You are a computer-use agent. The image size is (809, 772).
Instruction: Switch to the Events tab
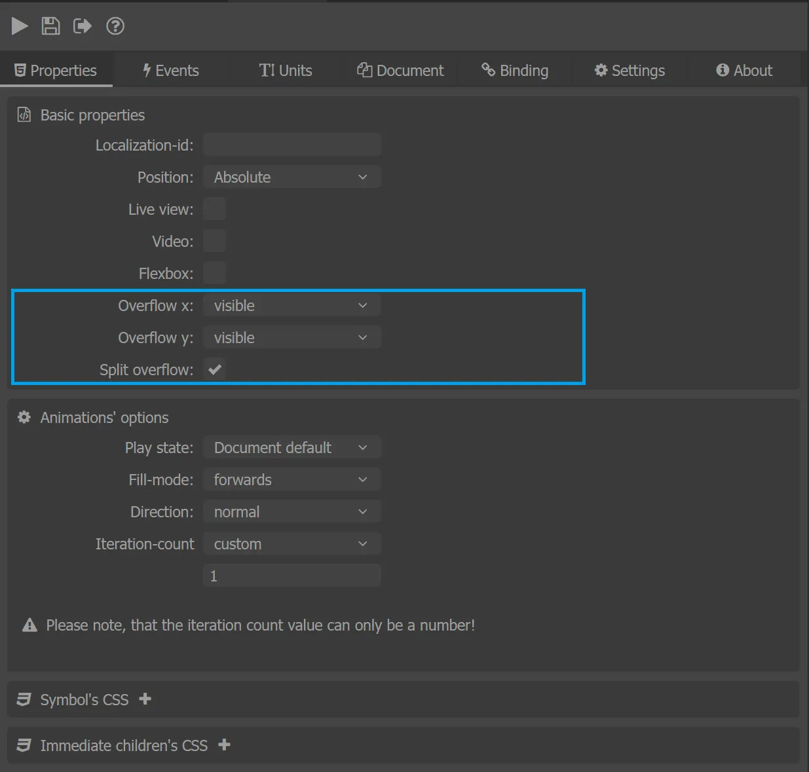point(171,71)
